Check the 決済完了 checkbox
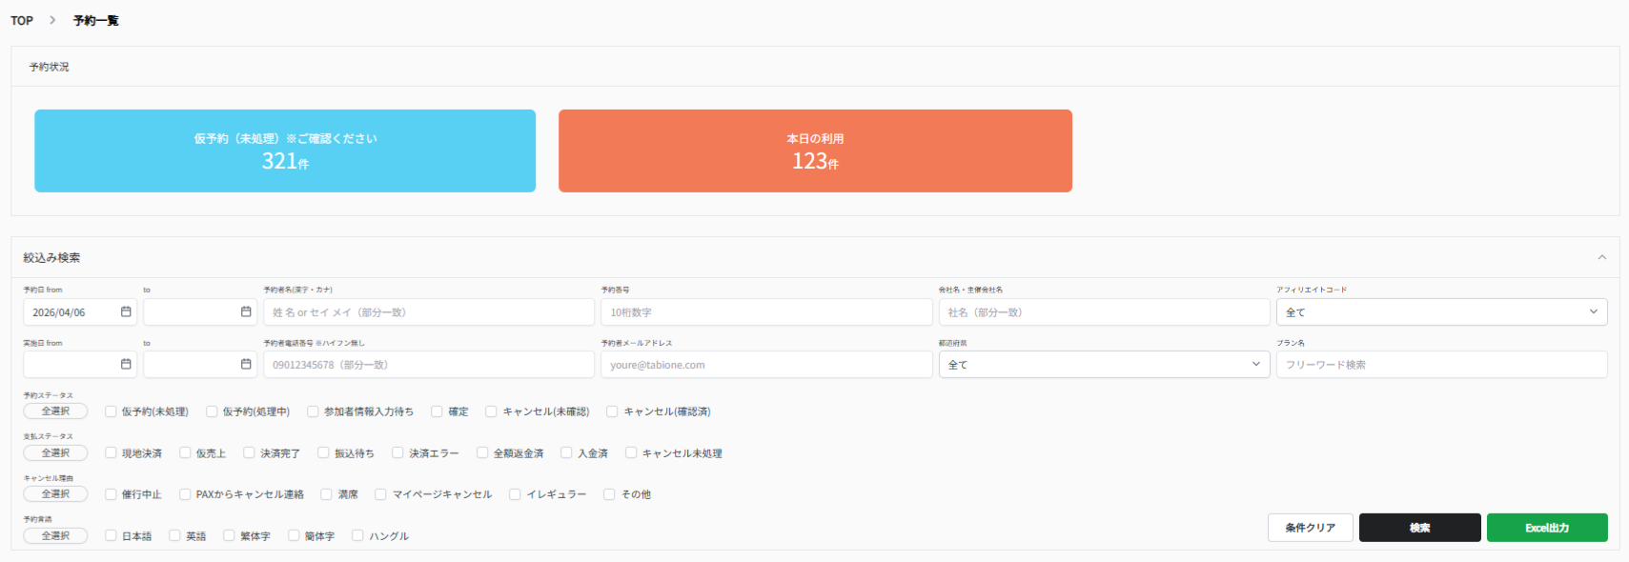Viewport: 1629px width, 562px height. click(249, 453)
